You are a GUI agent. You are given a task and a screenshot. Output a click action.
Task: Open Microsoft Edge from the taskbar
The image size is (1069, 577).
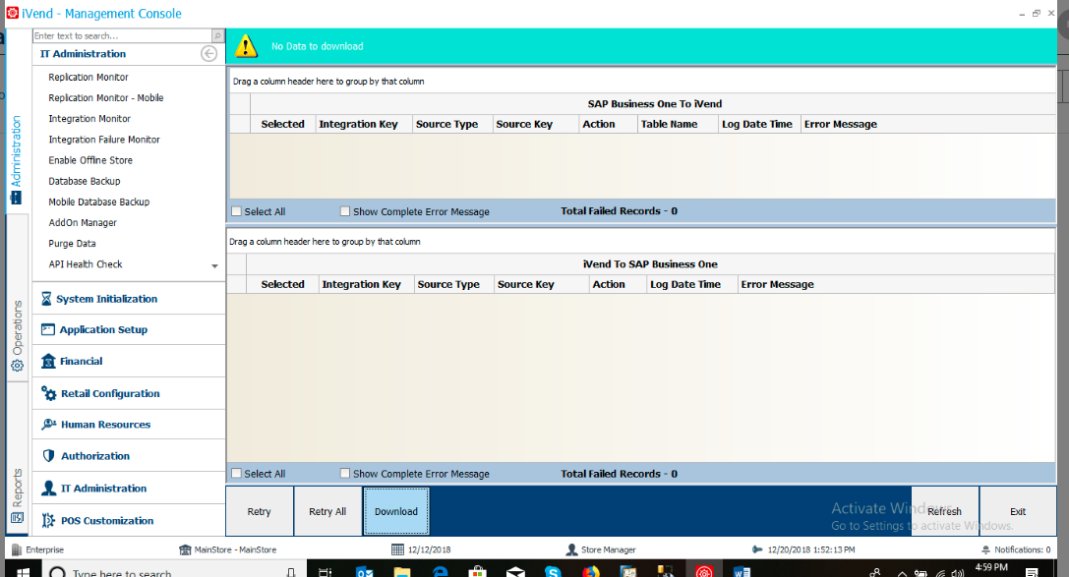point(441,572)
